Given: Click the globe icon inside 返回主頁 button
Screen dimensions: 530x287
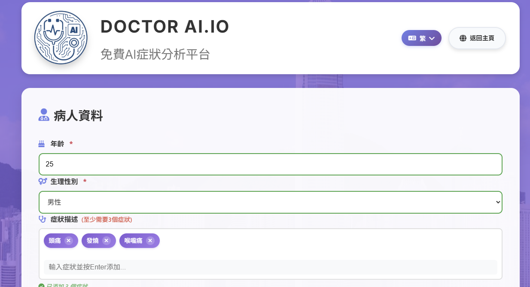Looking at the screenshot, I should point(462,38).
